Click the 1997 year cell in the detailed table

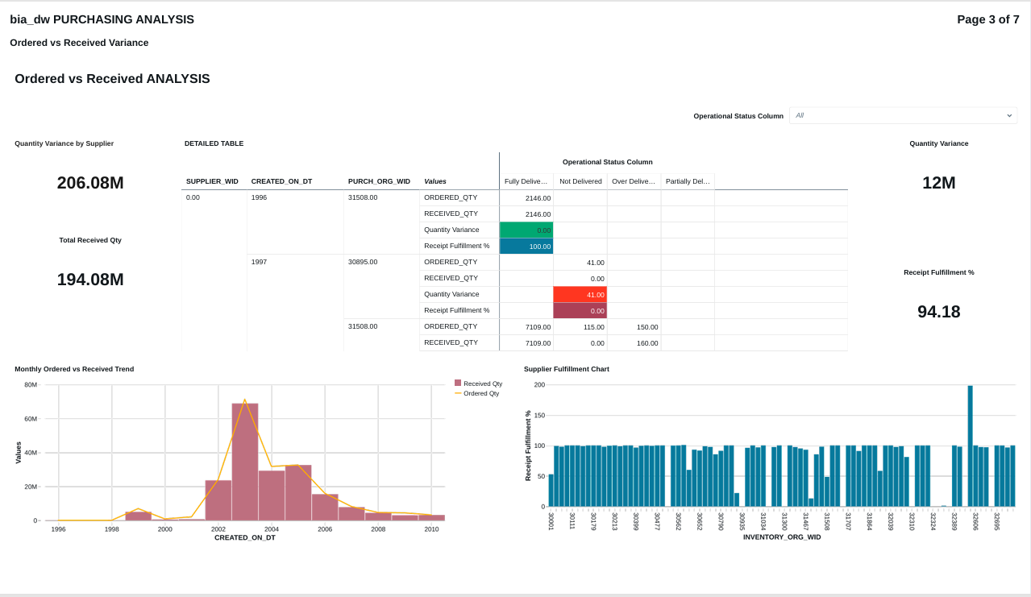pyautogui.click(x=259, y=262)
